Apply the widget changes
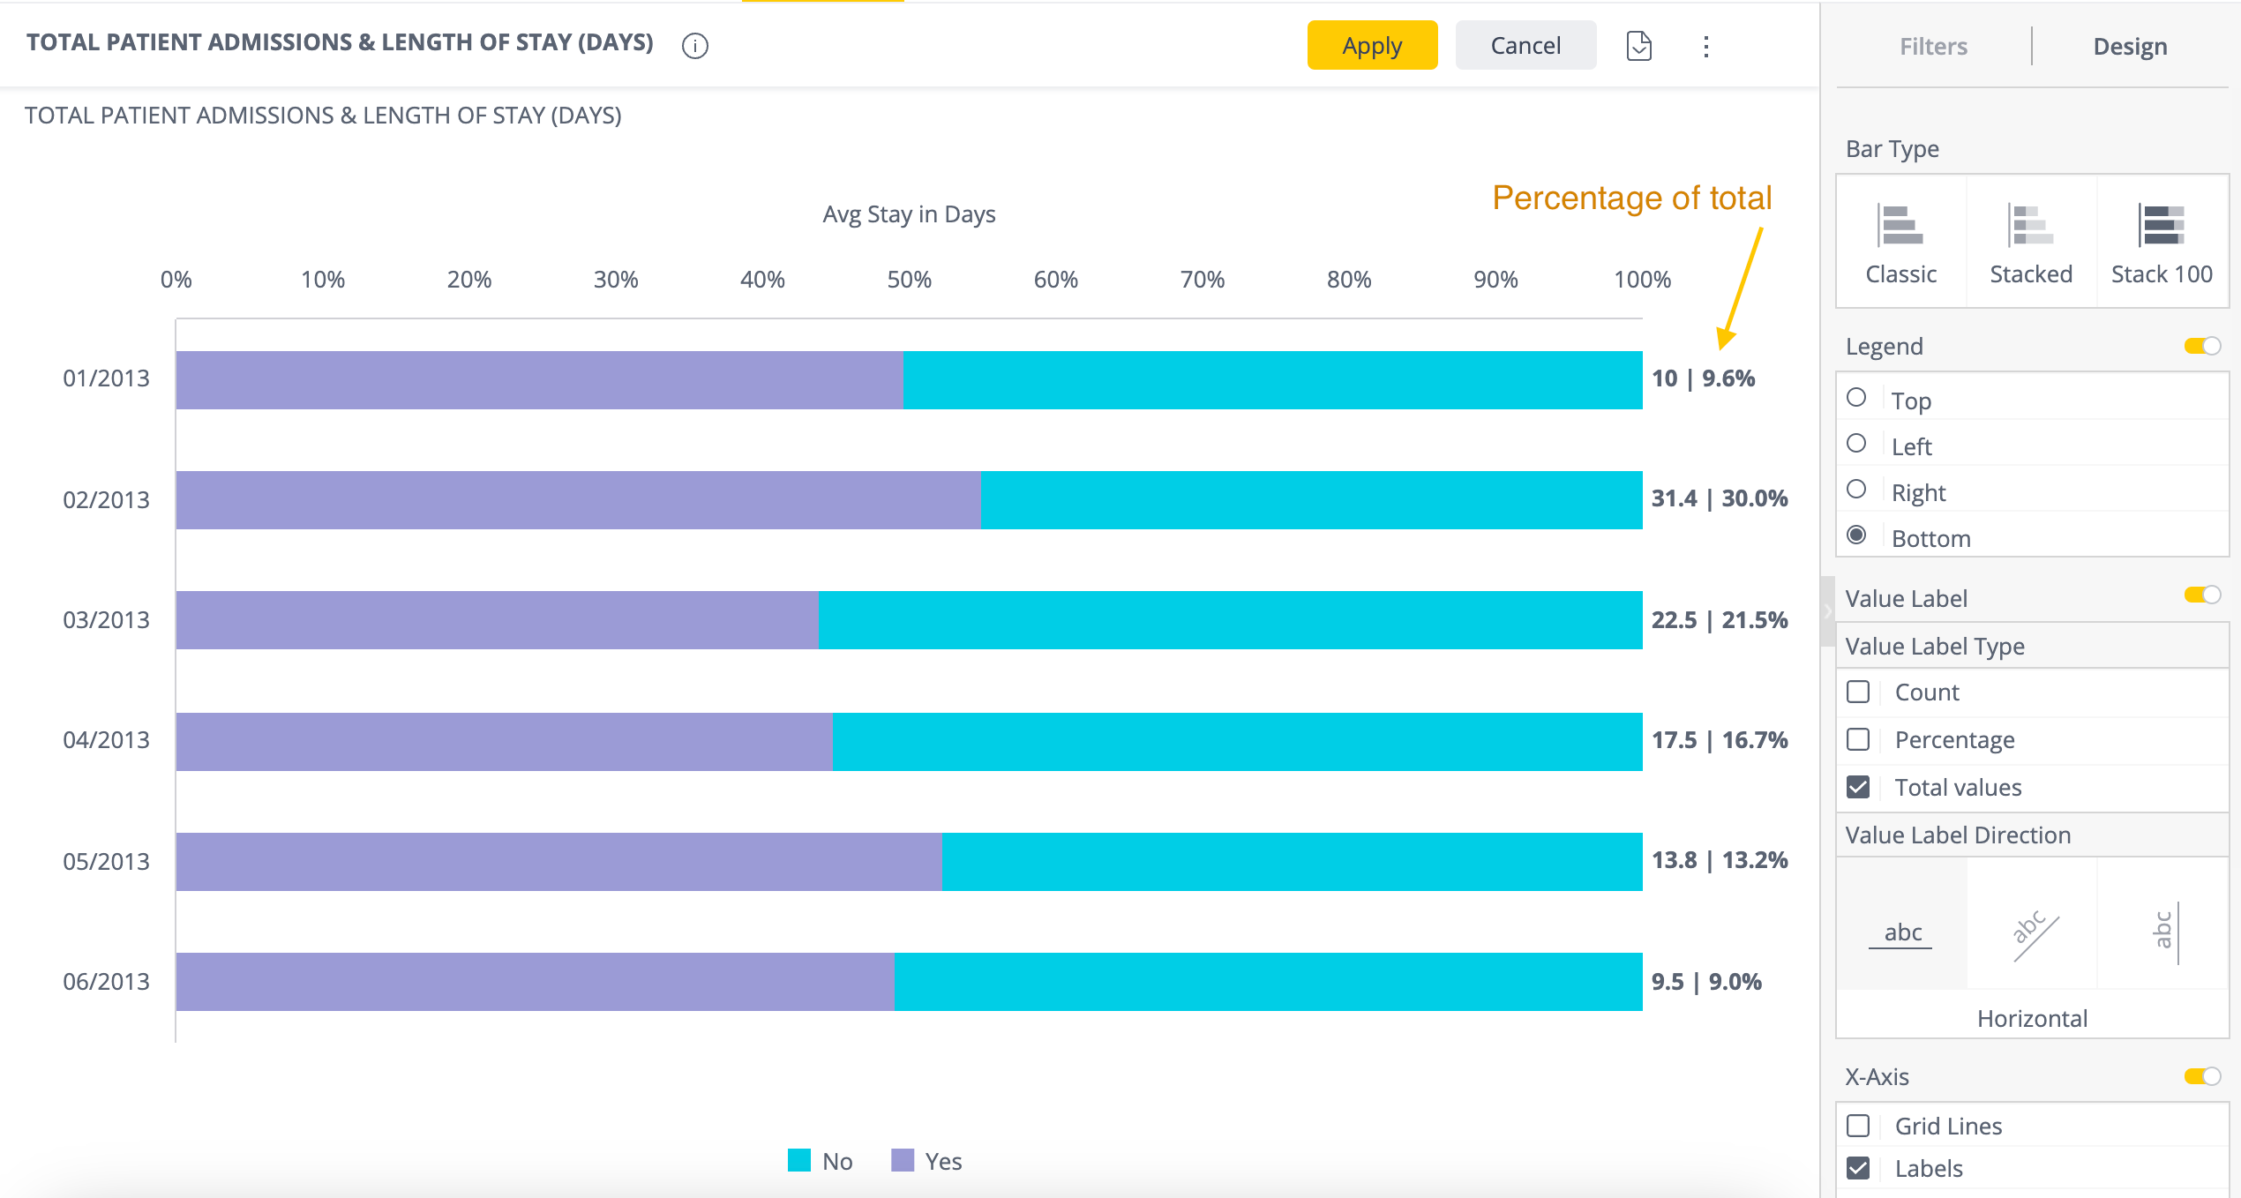This screenshot has height=1198, width=2241. [1371, 45]
